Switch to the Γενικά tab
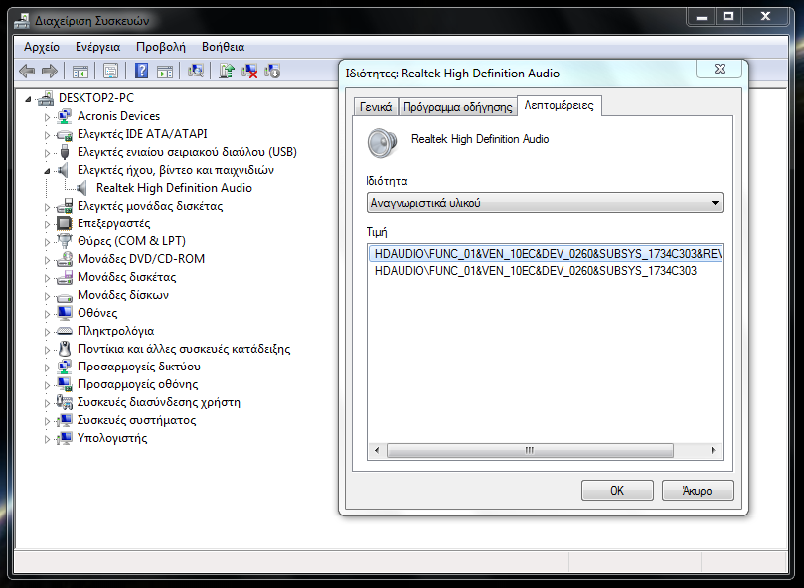Image resolution: width=804 pixels, height=588 pixels. [x=376, y=107]
